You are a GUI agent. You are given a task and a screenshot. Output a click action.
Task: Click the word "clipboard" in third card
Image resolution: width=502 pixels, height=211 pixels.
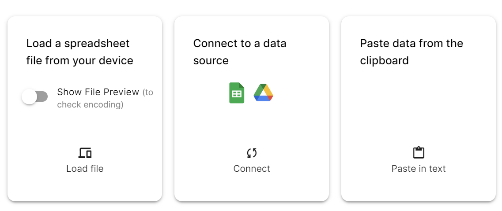coord(385,60)
